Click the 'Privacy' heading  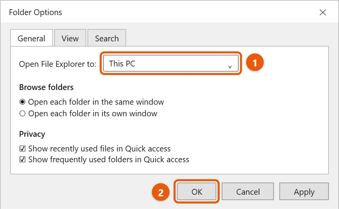pos(32,134)
